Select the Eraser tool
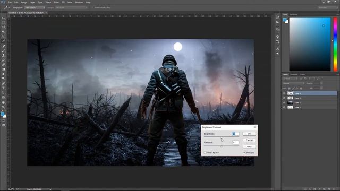This screenshot has width=340, height=191. tap(3, 65)
